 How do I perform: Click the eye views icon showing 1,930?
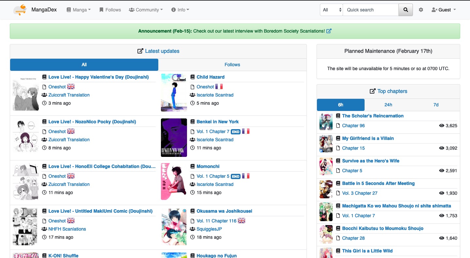tap(442, 193)
